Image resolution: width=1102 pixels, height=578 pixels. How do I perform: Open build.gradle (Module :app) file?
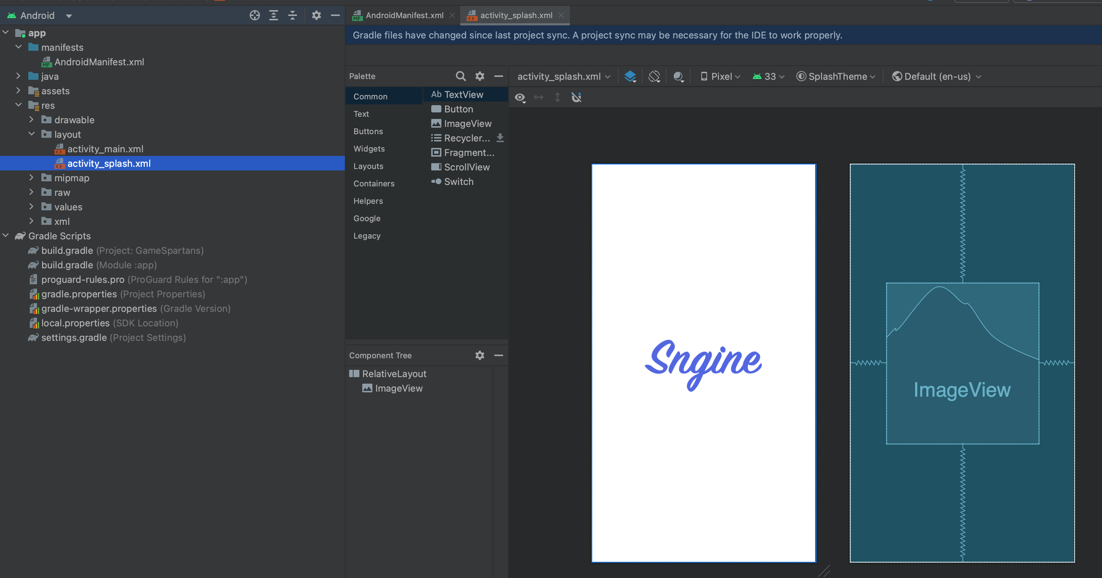tap(67, 265)
